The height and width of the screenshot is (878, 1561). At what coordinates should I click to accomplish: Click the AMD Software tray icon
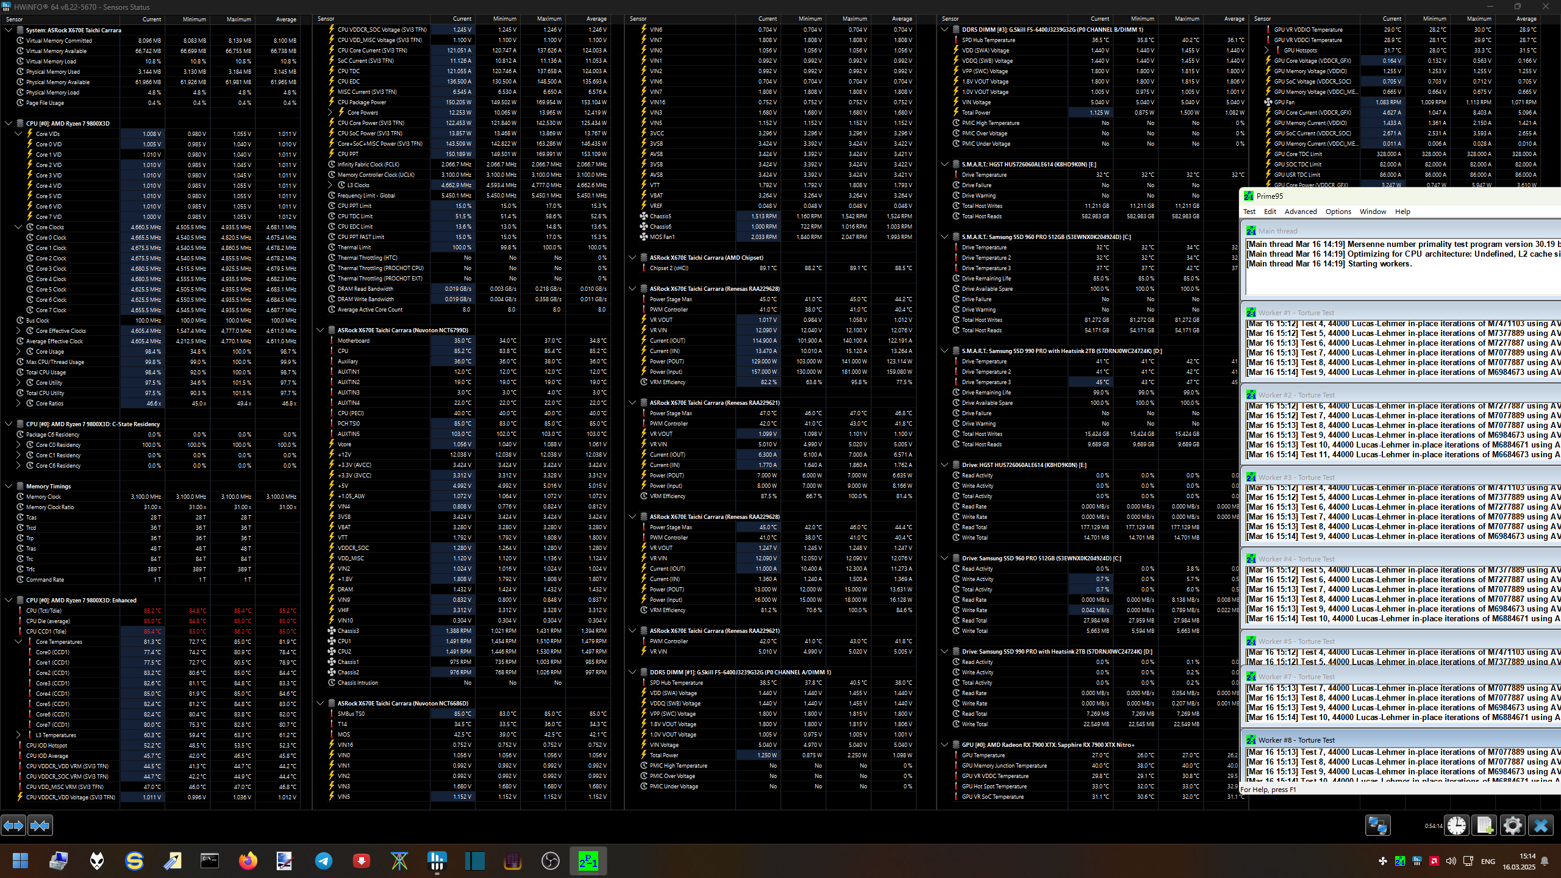click(x=1434, y=861)
